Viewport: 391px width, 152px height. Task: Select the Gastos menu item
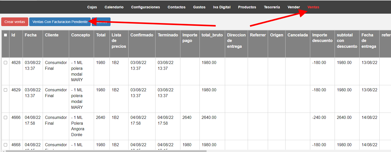click(199, 7)
